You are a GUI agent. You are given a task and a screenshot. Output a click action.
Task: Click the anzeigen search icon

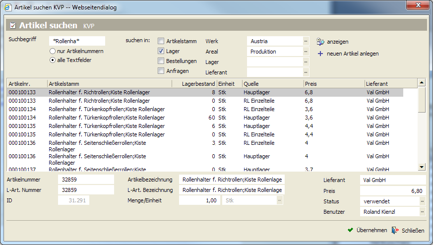click(320, 42)
